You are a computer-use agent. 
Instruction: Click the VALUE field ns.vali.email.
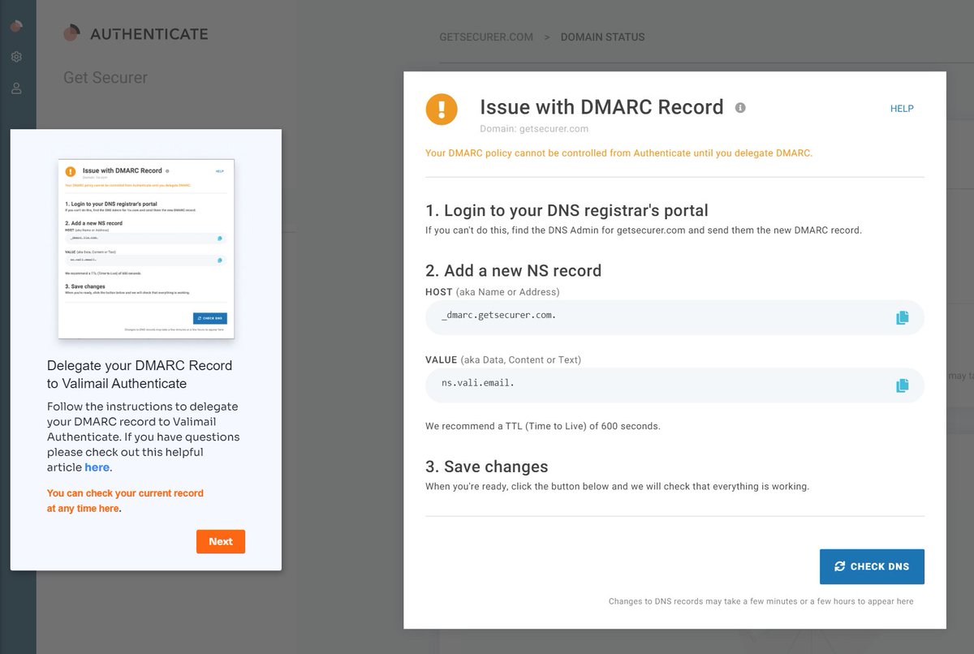click(x=674, y=385)
